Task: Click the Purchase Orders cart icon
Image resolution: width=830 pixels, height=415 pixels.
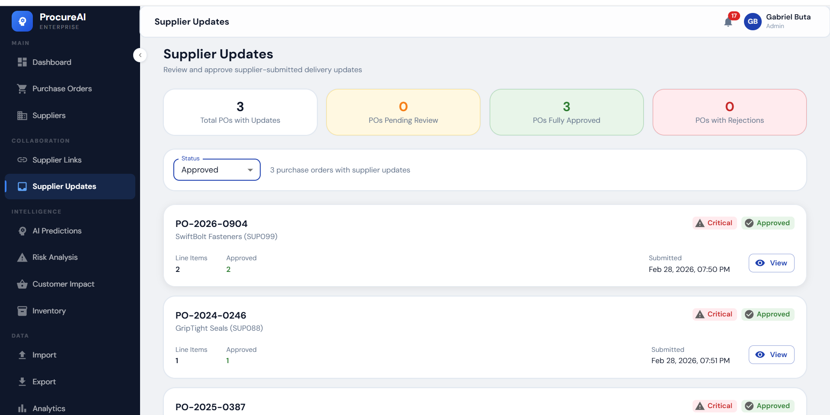Action: (22, 89)
